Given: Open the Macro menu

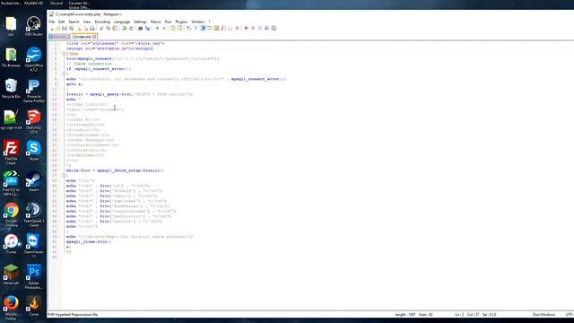Looking at the screenshot, I should pos(155,22).
